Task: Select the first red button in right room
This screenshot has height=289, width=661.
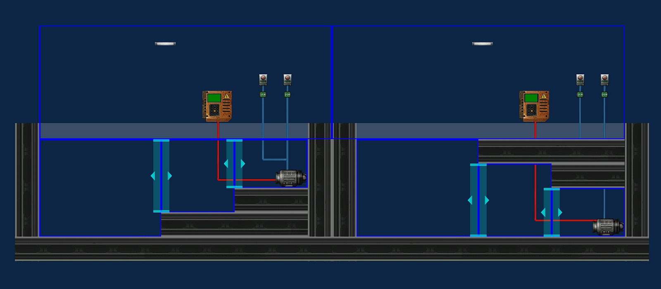Action: (x=580, y=79)
